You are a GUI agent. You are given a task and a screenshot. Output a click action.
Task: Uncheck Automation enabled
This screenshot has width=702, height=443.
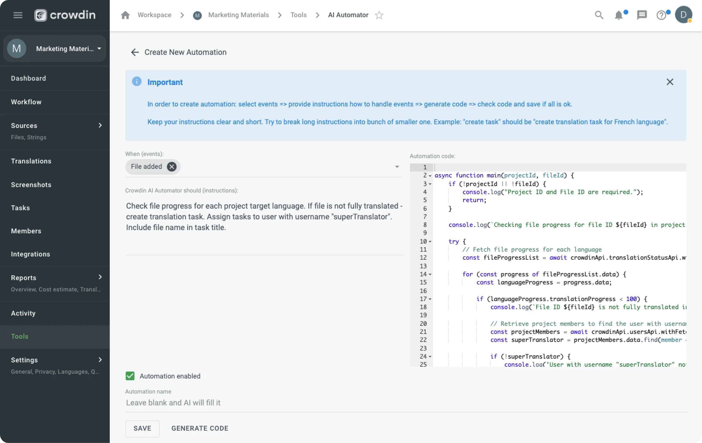pyautogui.click(x=130, y=376)
